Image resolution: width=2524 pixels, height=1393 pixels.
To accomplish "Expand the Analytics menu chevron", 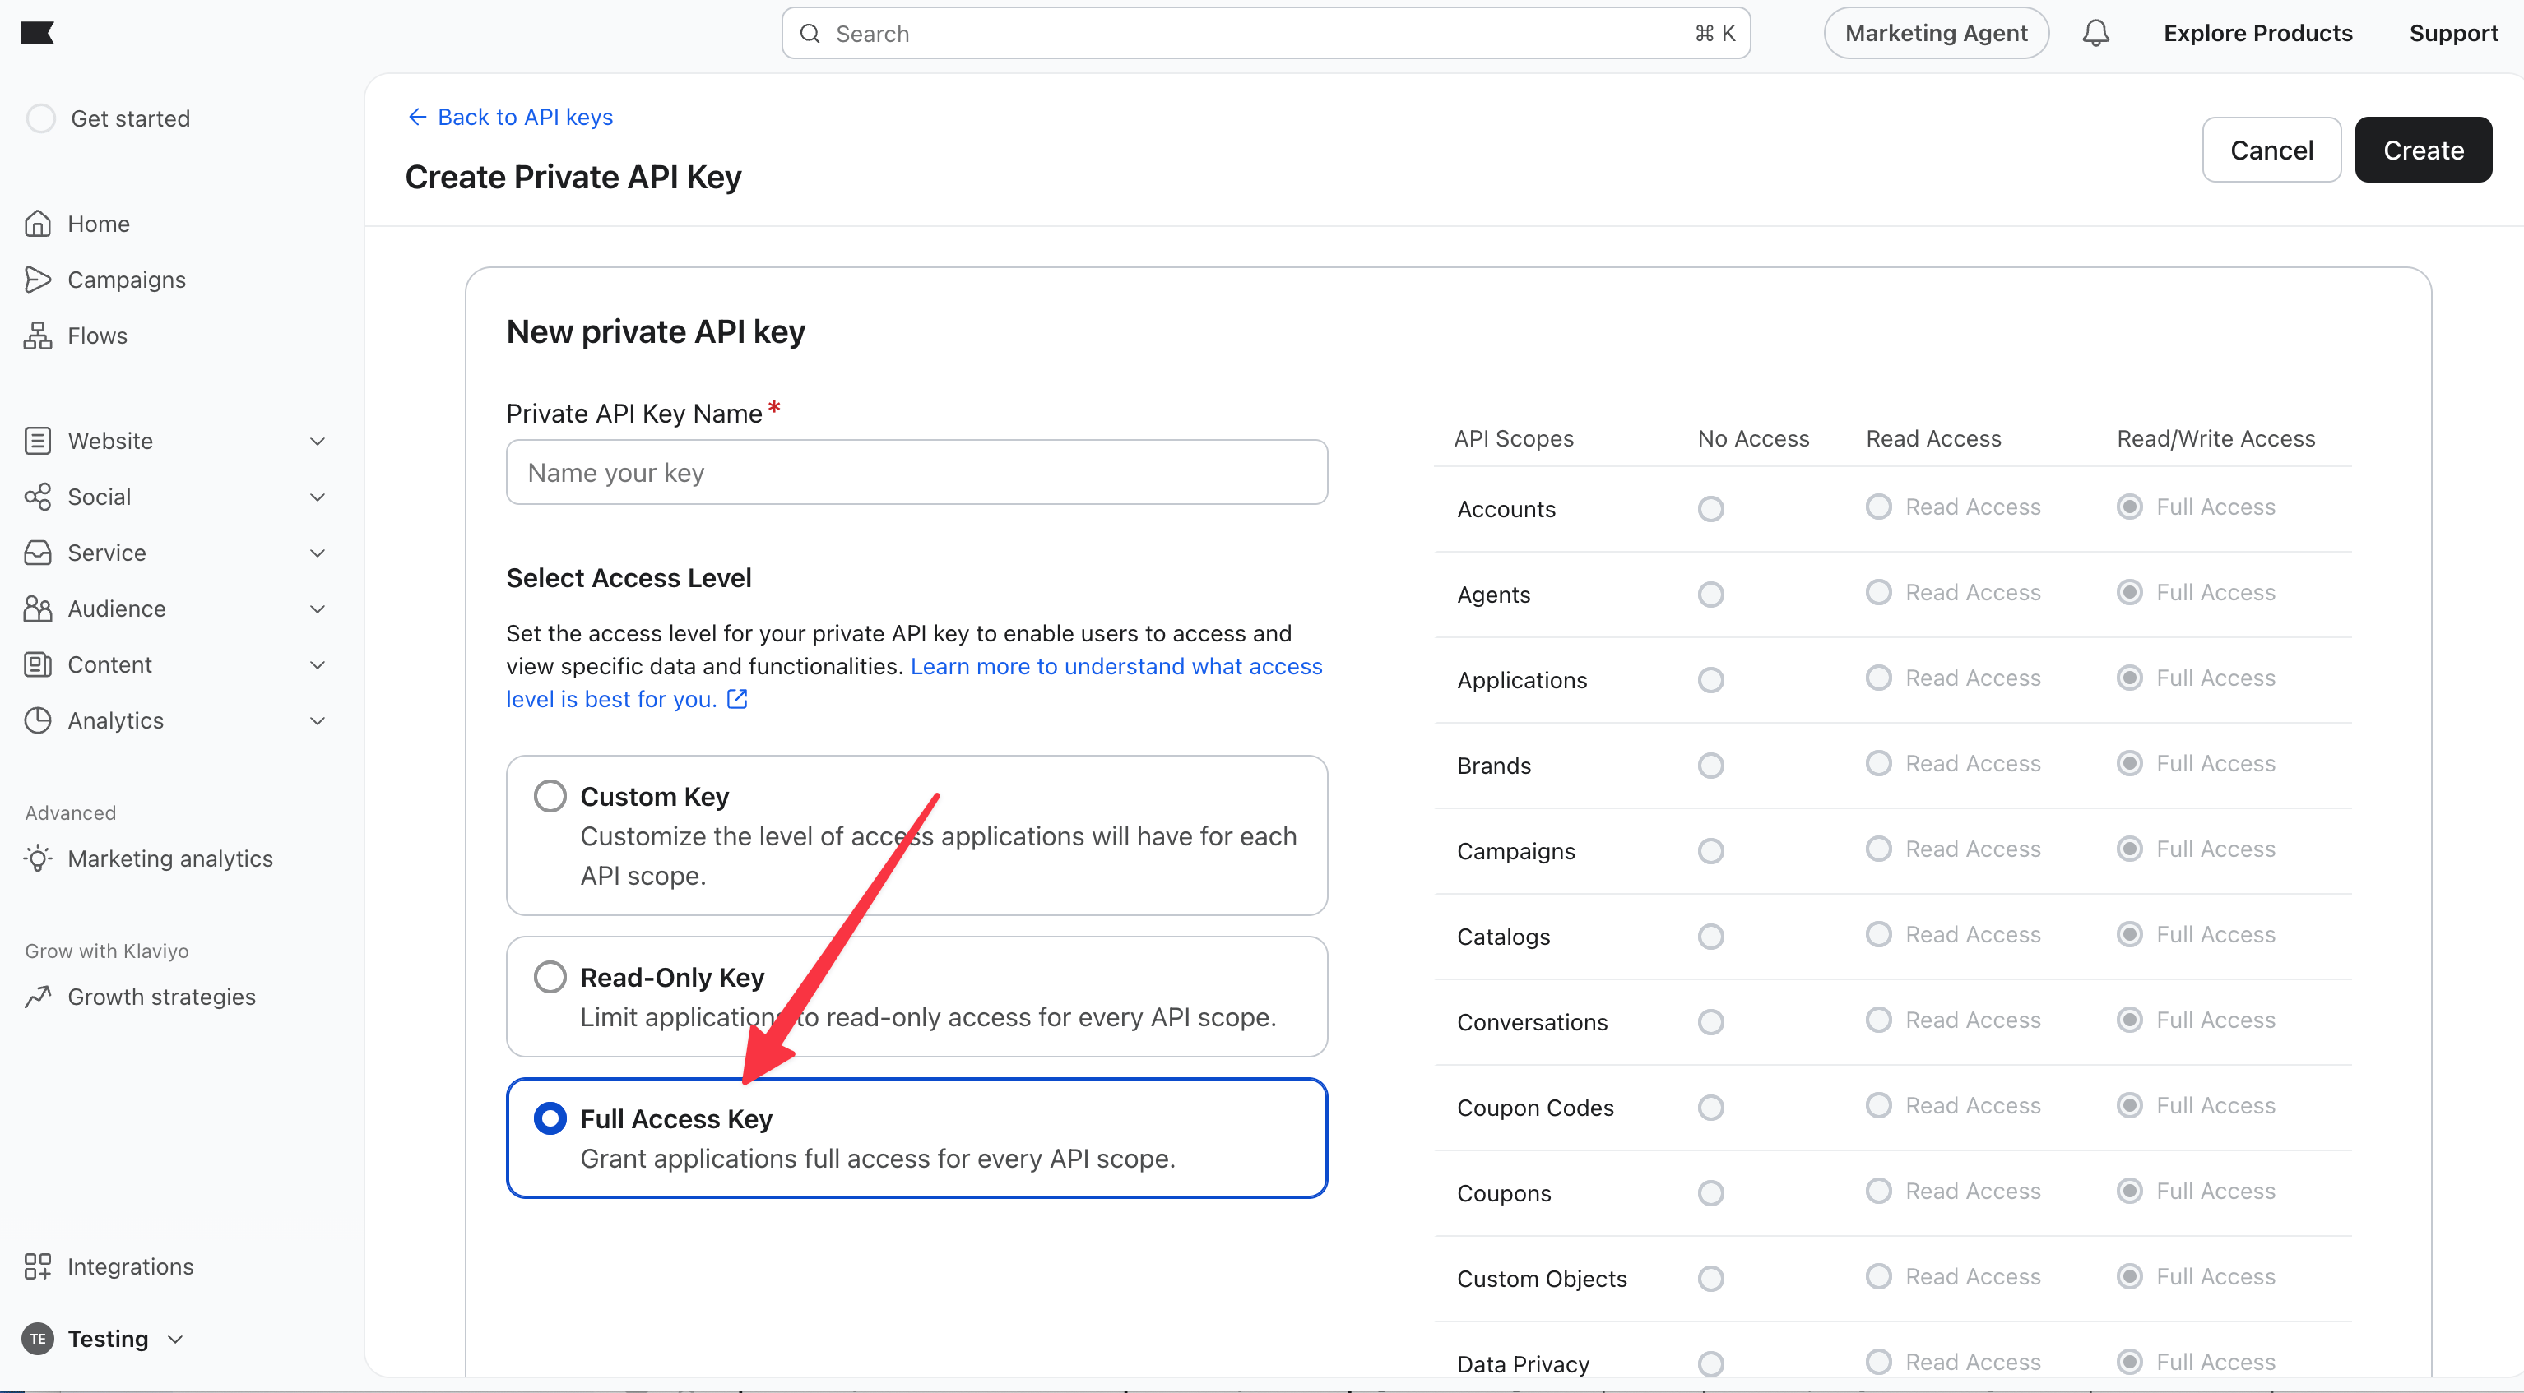I will 318,720.
